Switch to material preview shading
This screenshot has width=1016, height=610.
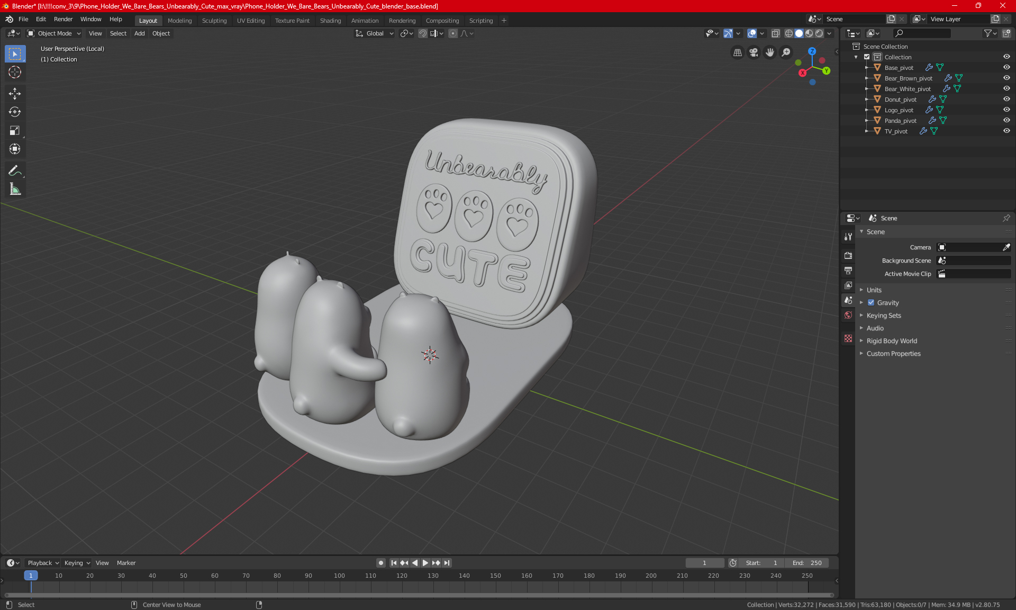point(809,33)
